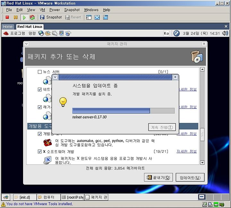Click the yellow Suspend toolbar icon

click(15, 17)
